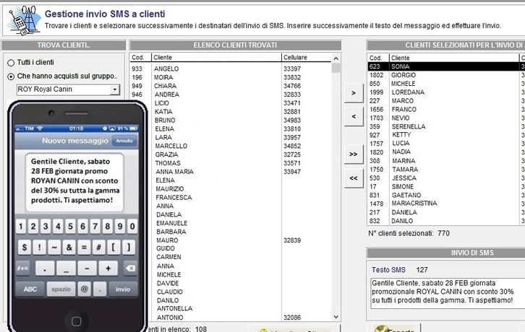
Task: Tap the '#+=' symbols key on phone keyboard
Action: 22,268
